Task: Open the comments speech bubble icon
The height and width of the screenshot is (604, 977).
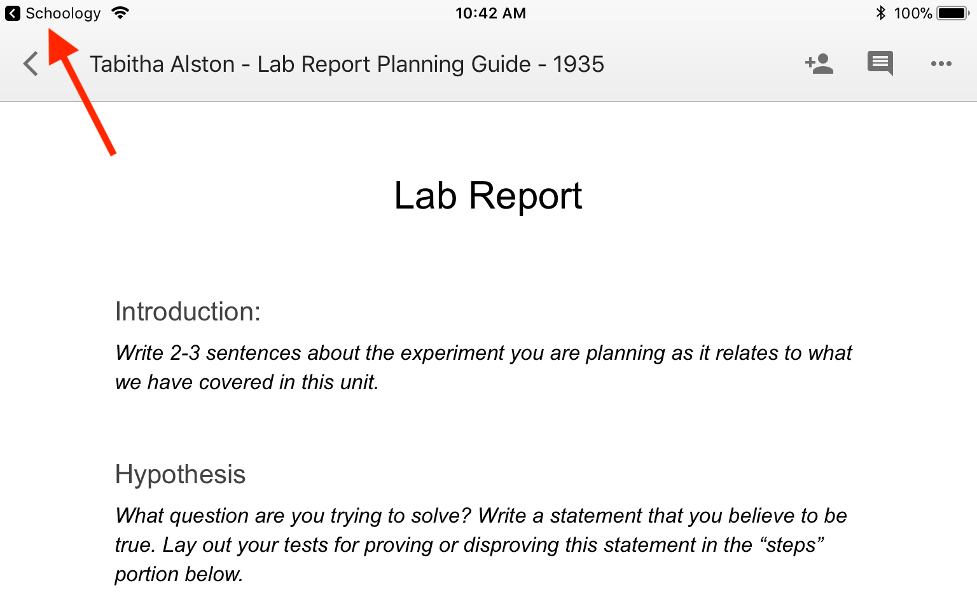Action: pyautogui.click(x=880, y=63)
